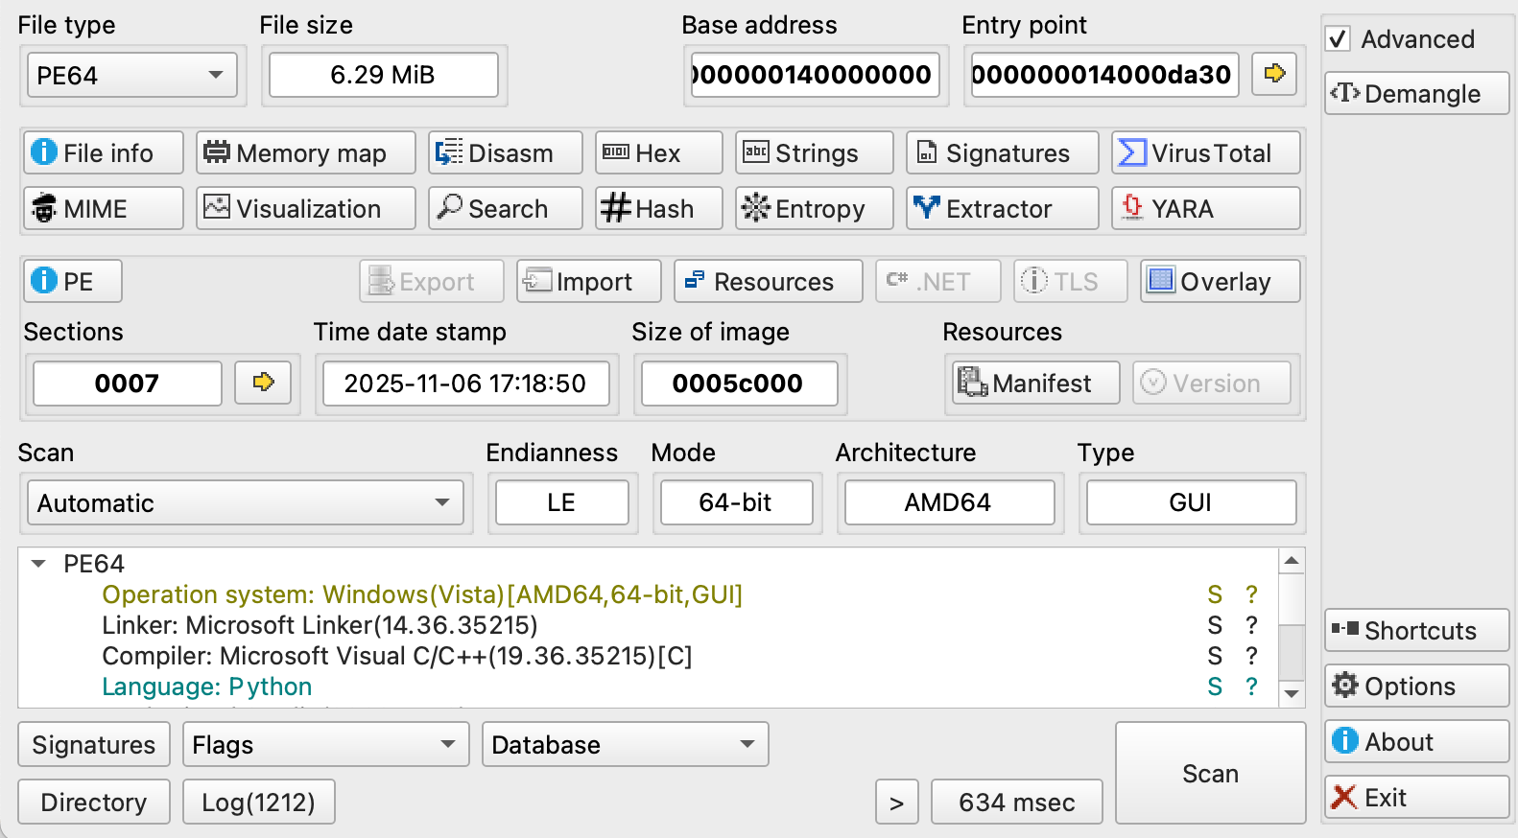This screenshot has width=1518, height=838.
Task: Open the Hex viewer
Action: coord(658,153)
